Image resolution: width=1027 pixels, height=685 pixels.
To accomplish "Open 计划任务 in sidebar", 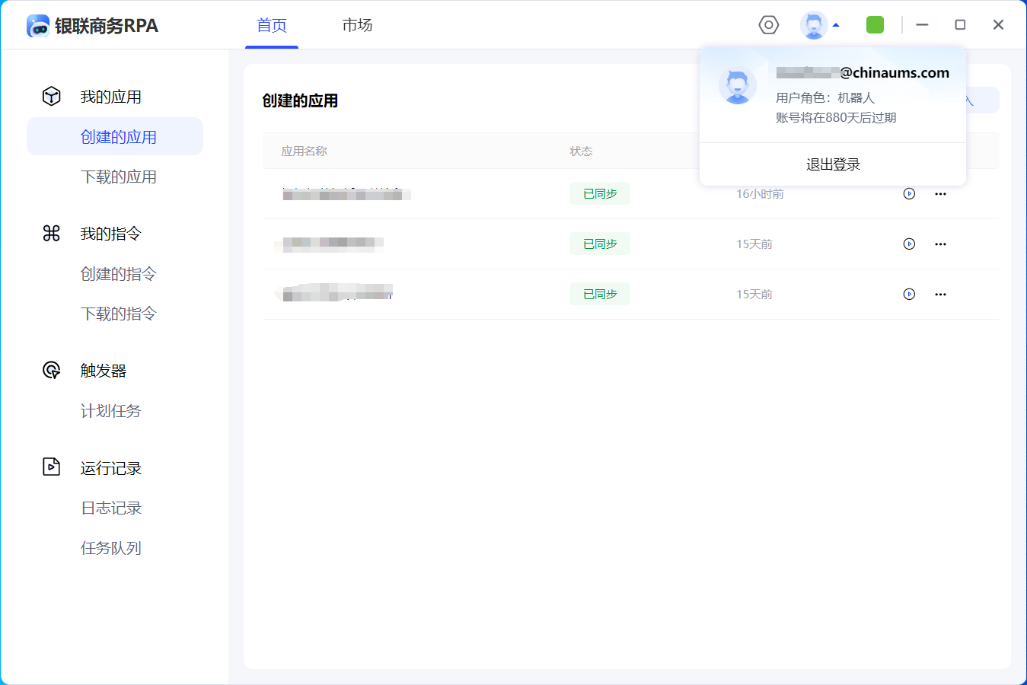I will click(x=111, y=411).
